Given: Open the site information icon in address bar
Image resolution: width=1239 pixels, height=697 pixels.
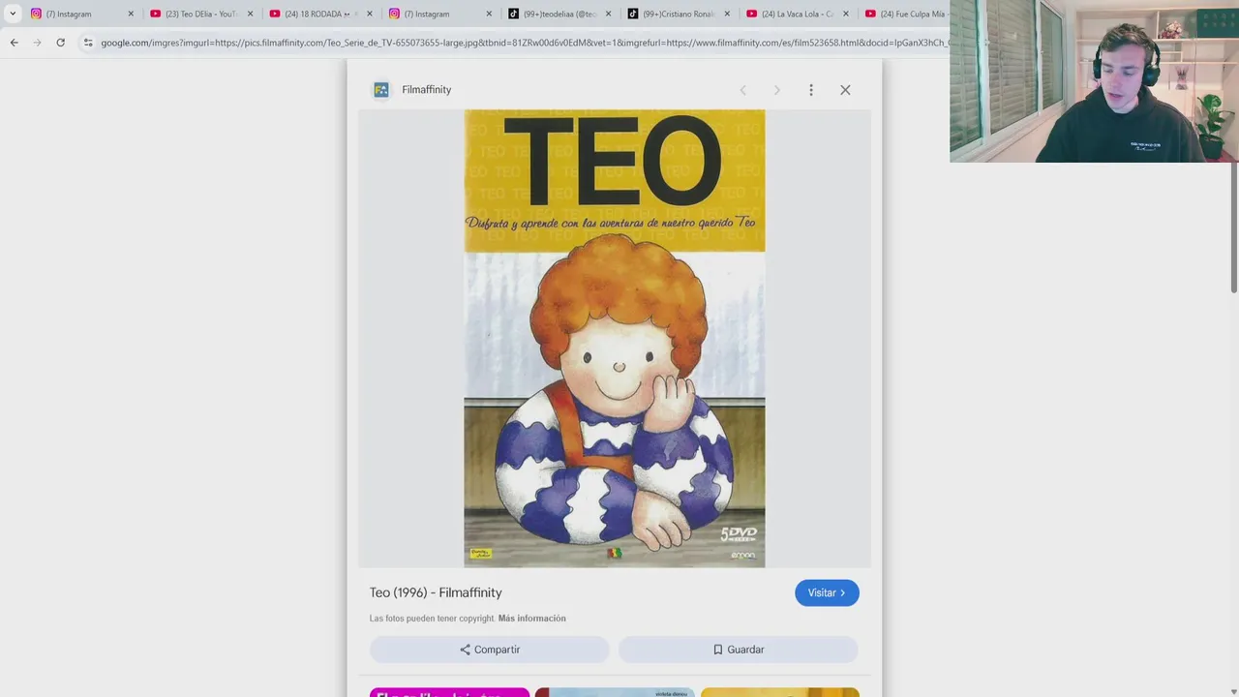Looking at the screenshot, I should coord(88,43).
